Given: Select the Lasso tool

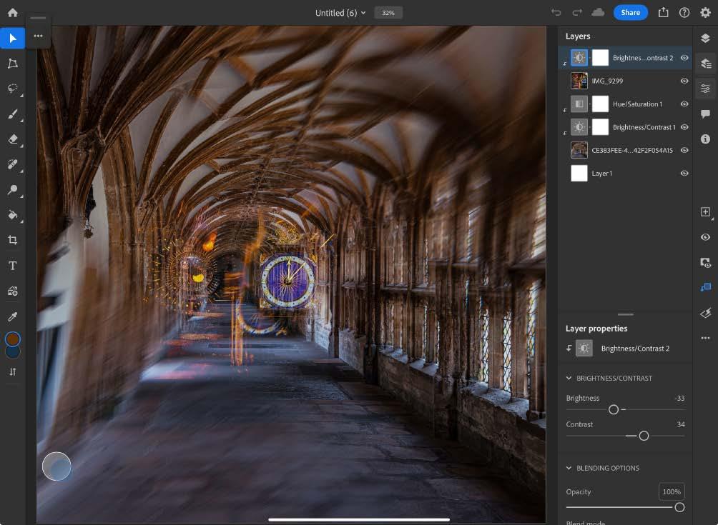Looking at the screenshot, I should tap(12, 89).
